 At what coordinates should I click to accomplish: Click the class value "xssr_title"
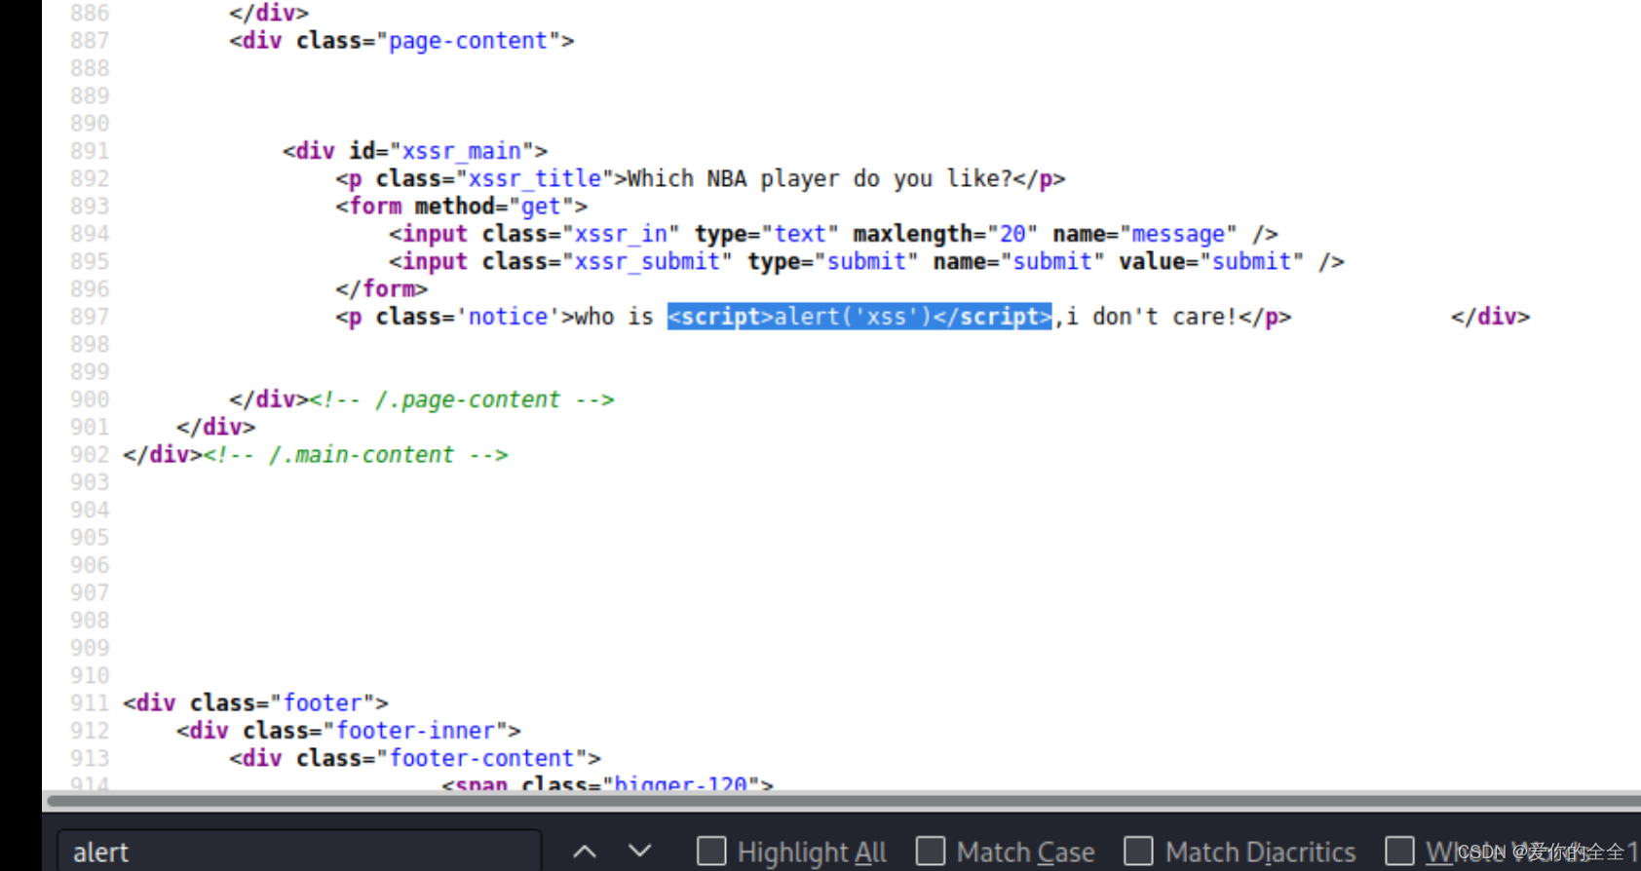[x=535, y=179]
